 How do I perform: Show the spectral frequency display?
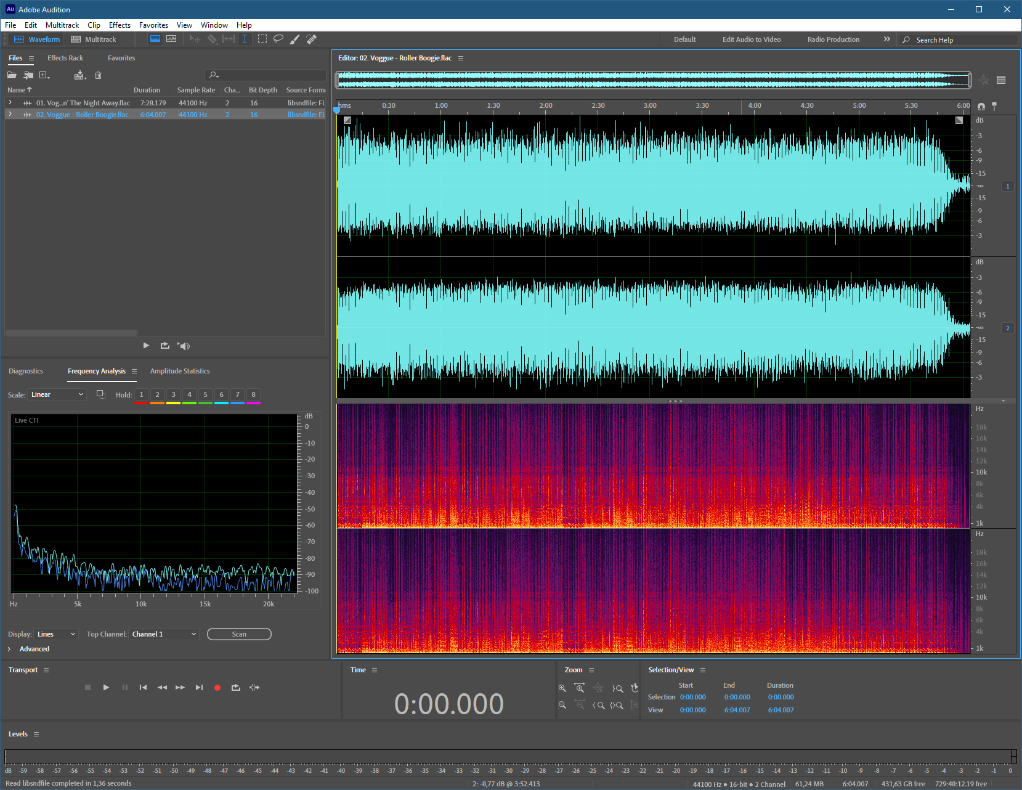point(155,39)
